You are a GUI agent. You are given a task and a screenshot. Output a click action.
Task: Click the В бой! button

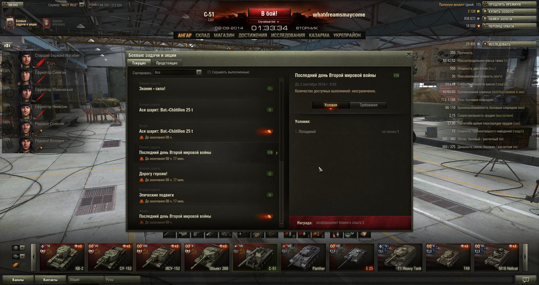click(269, 13)
